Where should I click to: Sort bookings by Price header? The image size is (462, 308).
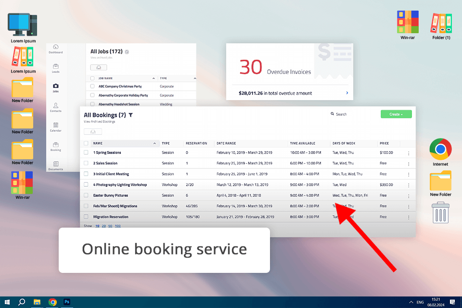[x=384, y=143]
